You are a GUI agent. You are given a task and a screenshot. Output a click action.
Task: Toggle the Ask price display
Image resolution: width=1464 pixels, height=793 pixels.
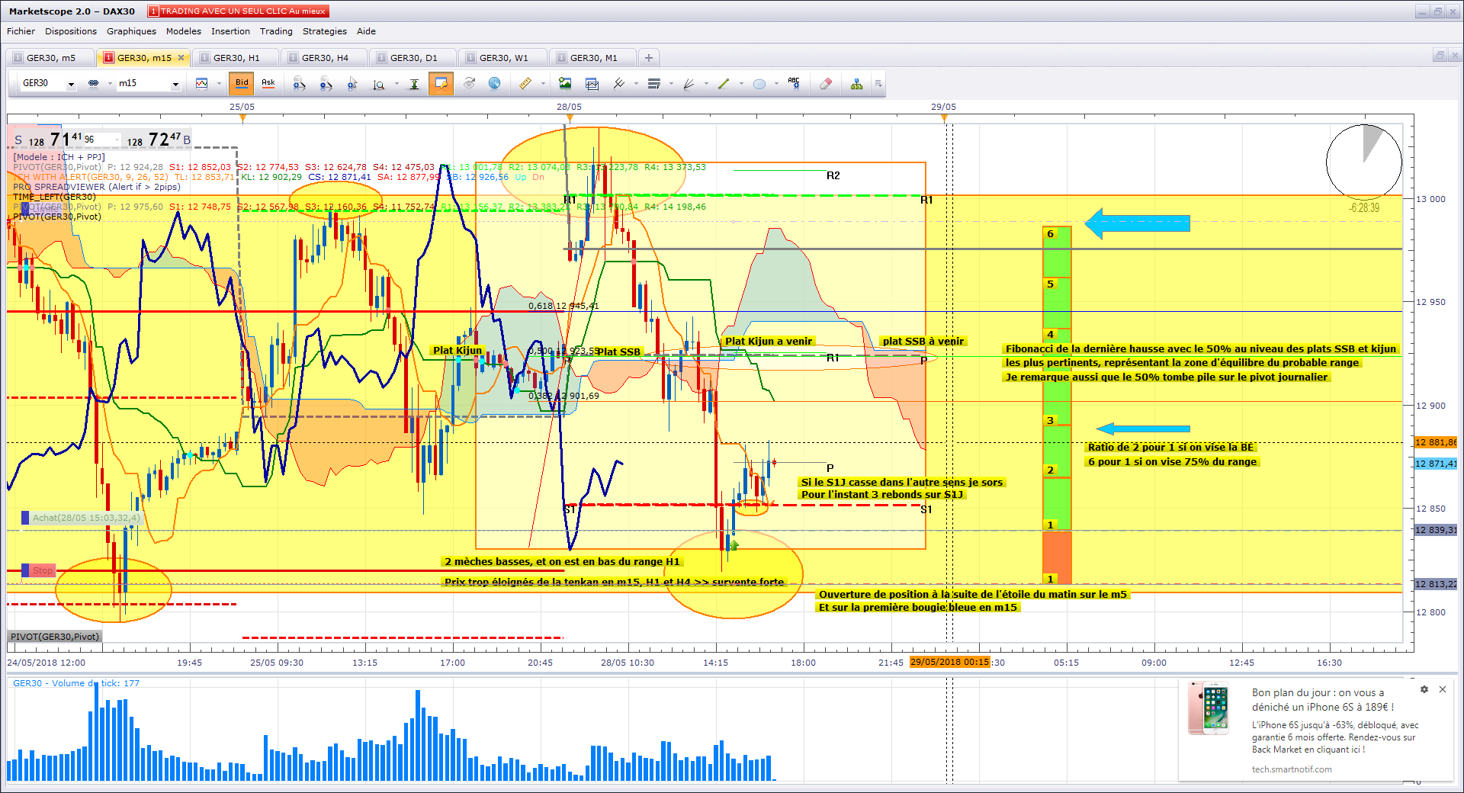point(268,83)
